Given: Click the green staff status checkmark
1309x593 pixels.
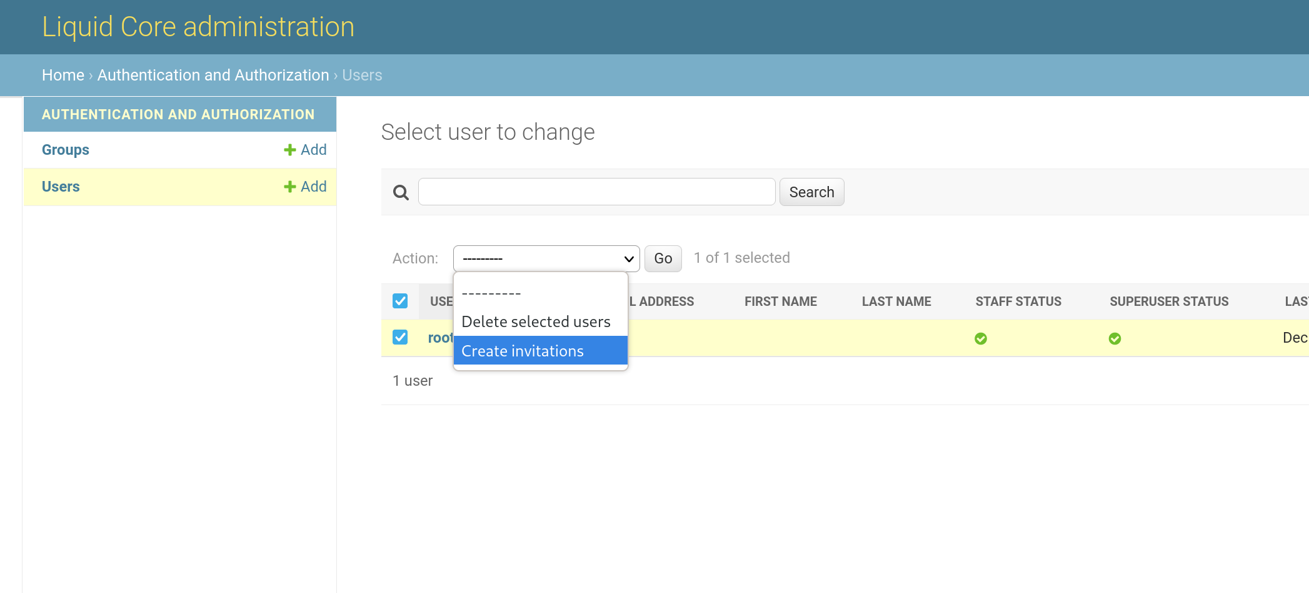Looking at the screenshot, I should tap(981, 338).
